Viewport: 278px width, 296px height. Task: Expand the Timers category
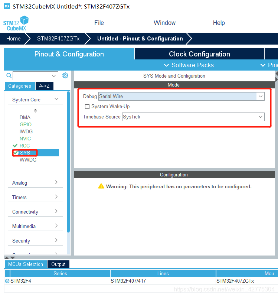[56, 197]
